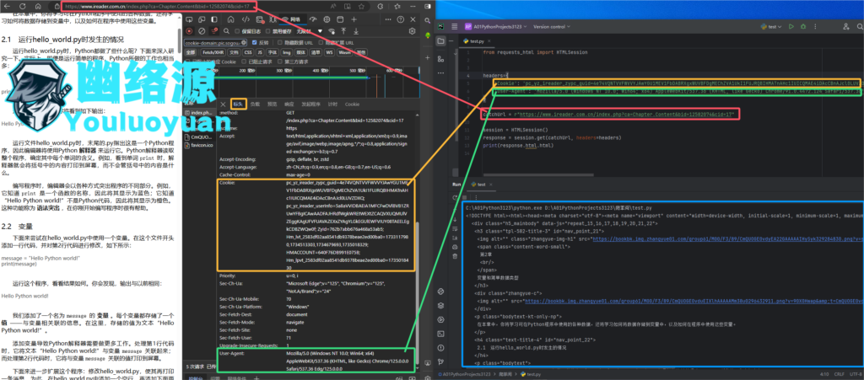Open the network throttling dropdown
The width and height of the screenshot is (864, 380).
point(309,31)
